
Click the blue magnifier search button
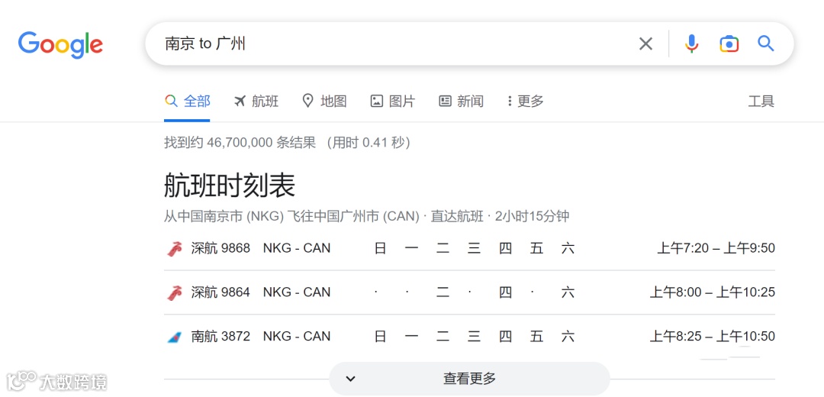pyautogui.click(x=766, y=43)
